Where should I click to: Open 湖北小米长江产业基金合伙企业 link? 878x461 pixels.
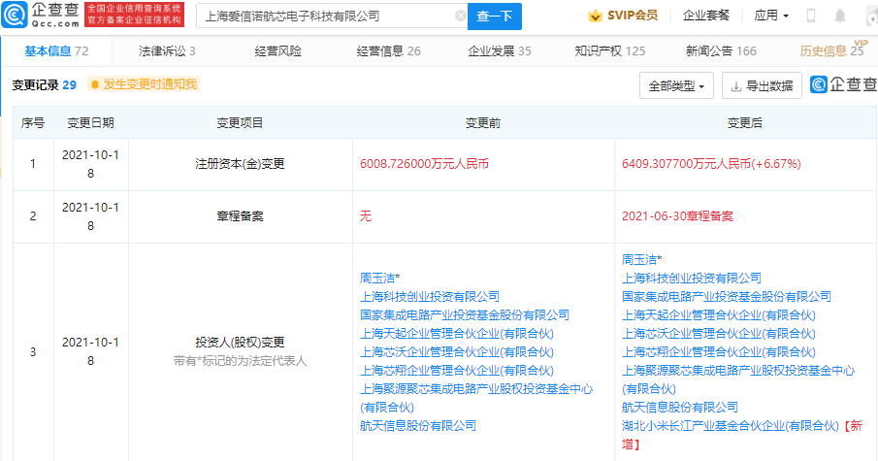tap(731, 426)
